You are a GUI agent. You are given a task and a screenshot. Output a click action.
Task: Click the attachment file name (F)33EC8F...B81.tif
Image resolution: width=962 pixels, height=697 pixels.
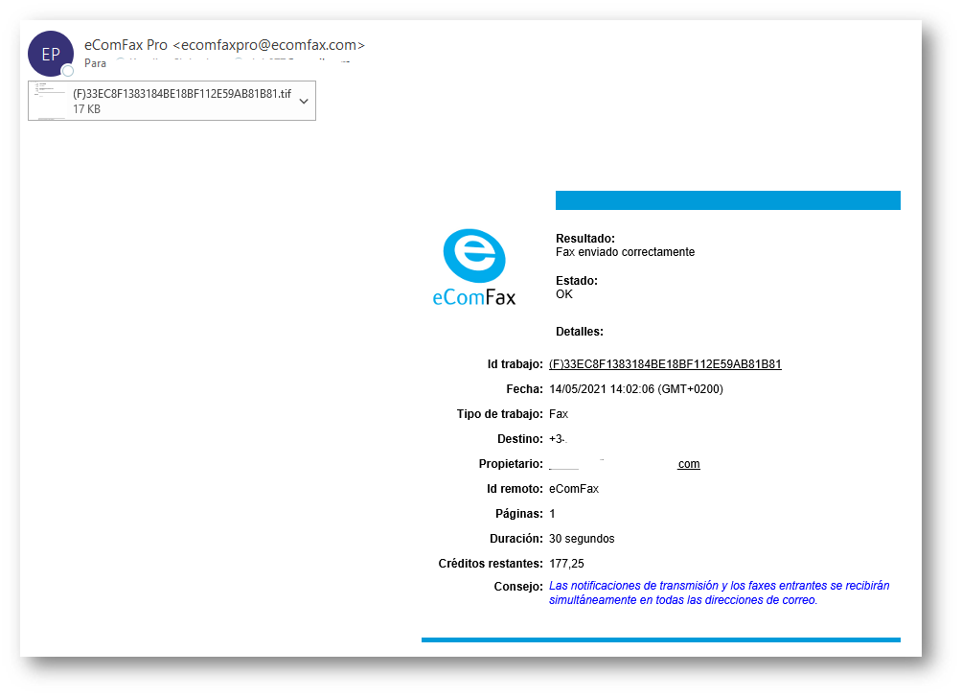click(x=182, y=94)
